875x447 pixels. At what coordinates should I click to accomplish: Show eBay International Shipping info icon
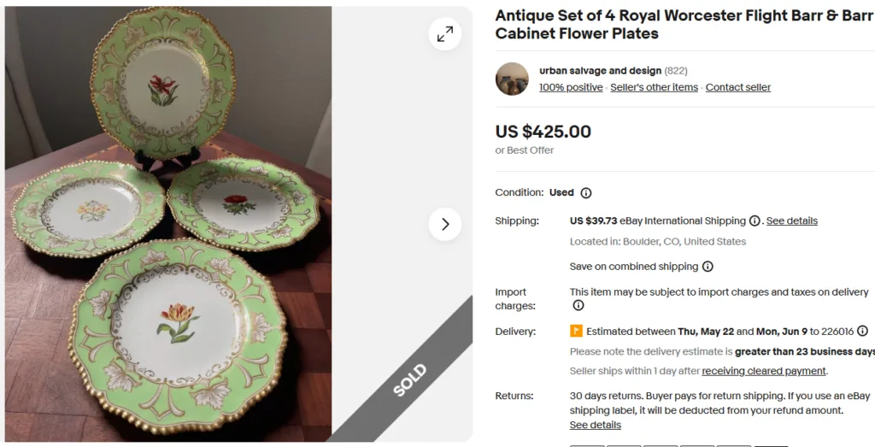coord(755,221)
